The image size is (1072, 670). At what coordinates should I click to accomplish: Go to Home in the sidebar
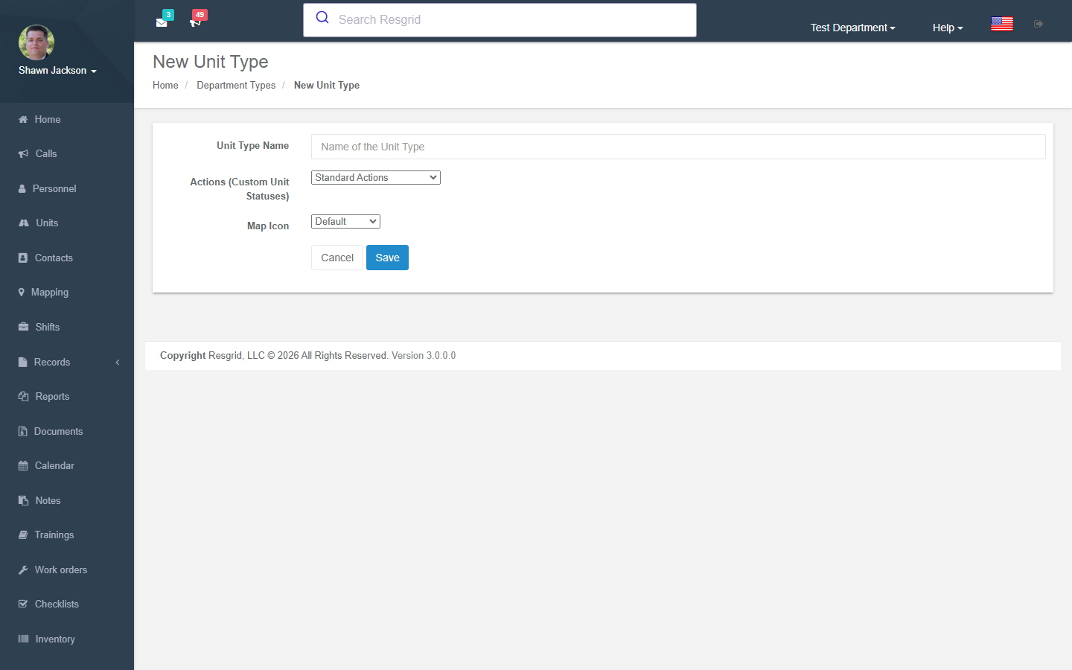[x=48, y=119]
